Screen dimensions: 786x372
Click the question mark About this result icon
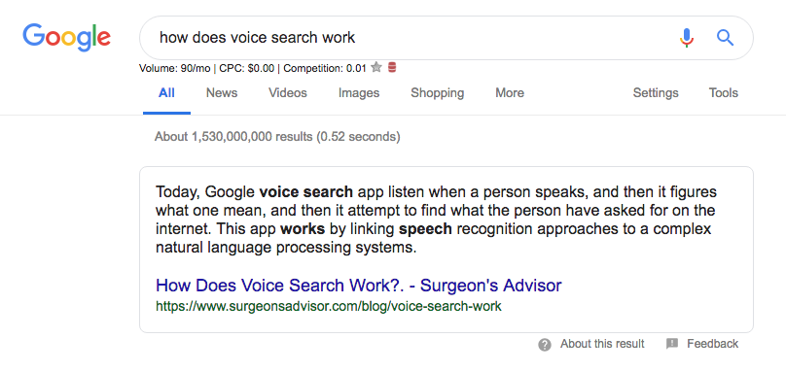coord(545,345)
